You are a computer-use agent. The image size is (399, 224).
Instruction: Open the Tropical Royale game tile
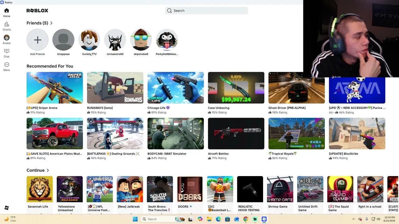tap(296, 133)
